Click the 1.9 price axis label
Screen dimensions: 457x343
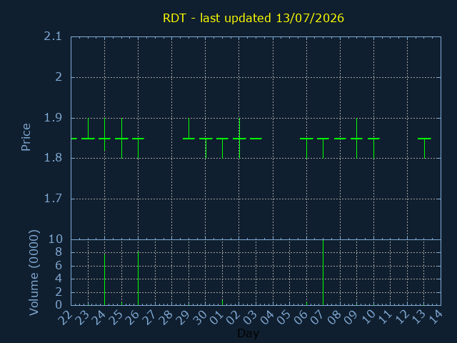click(53, 118)
